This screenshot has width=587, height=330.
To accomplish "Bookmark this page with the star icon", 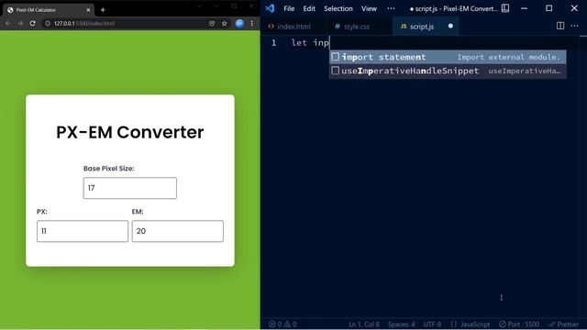I will point(224,23).
